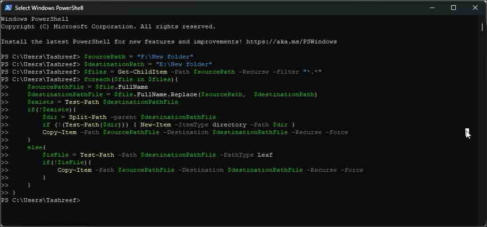Viewport: 487px width, 227px height.
Task: Minimize the PowerShell window
Action: (432, 8)
